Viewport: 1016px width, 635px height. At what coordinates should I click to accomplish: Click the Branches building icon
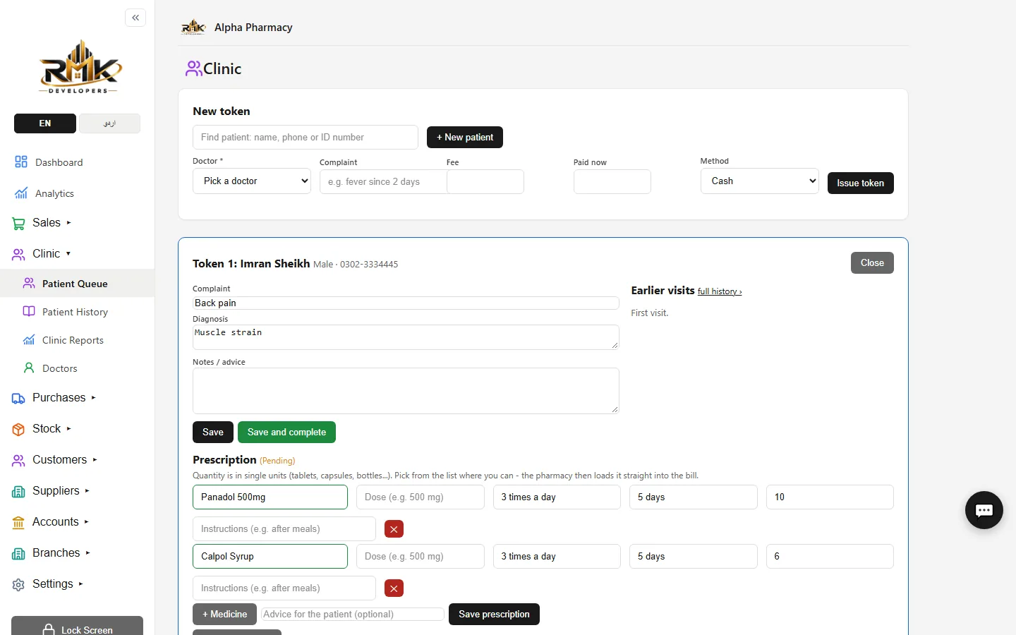[x=18, y=554]
